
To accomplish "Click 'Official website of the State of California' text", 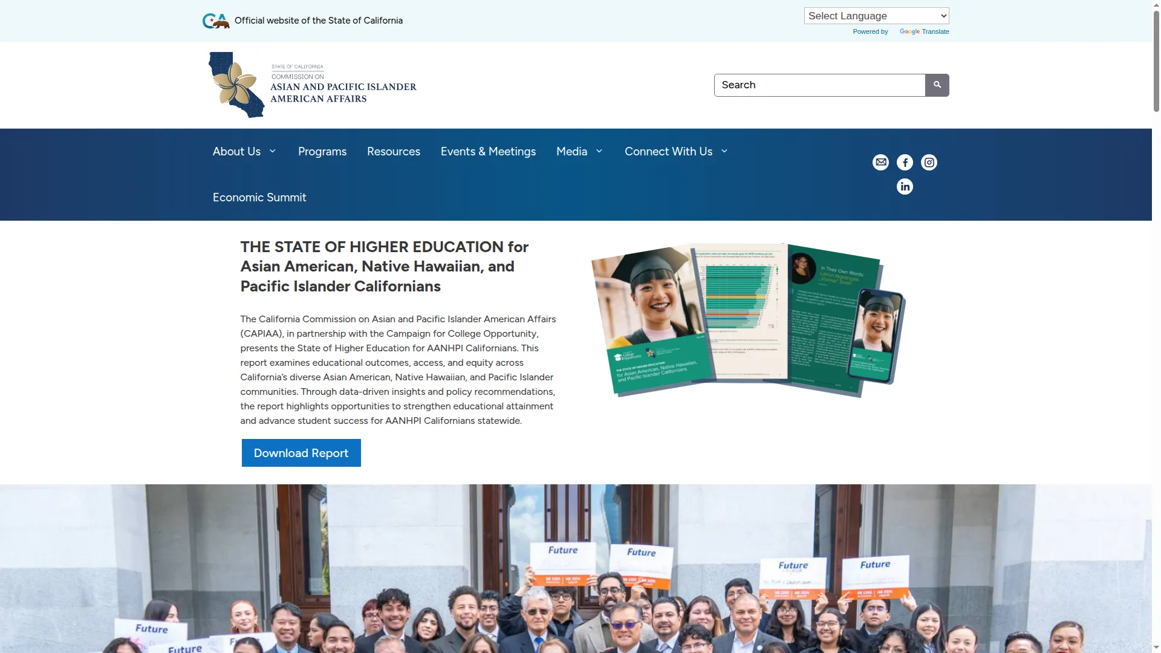I will tap(319, 21).
